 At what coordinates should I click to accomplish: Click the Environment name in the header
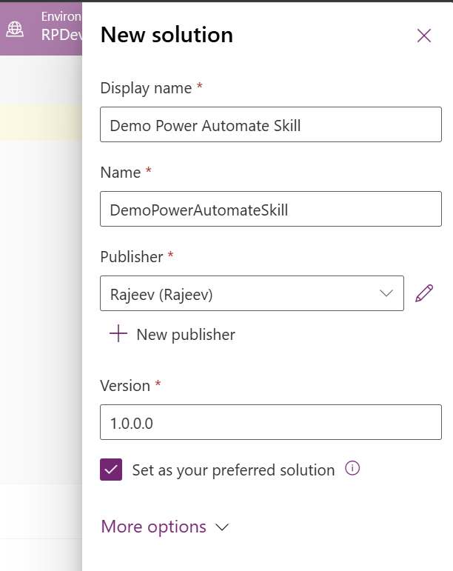(61, 35)
